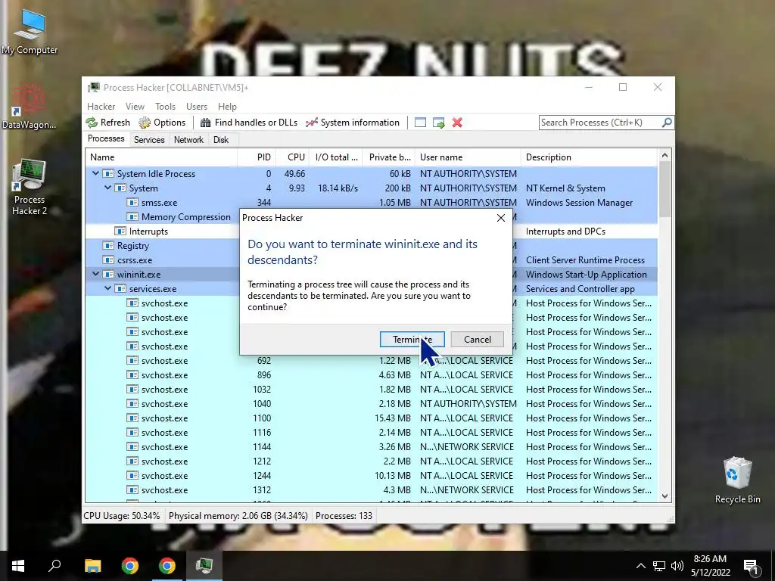
Task: Select the Processes tab
Action: [106, 139]
